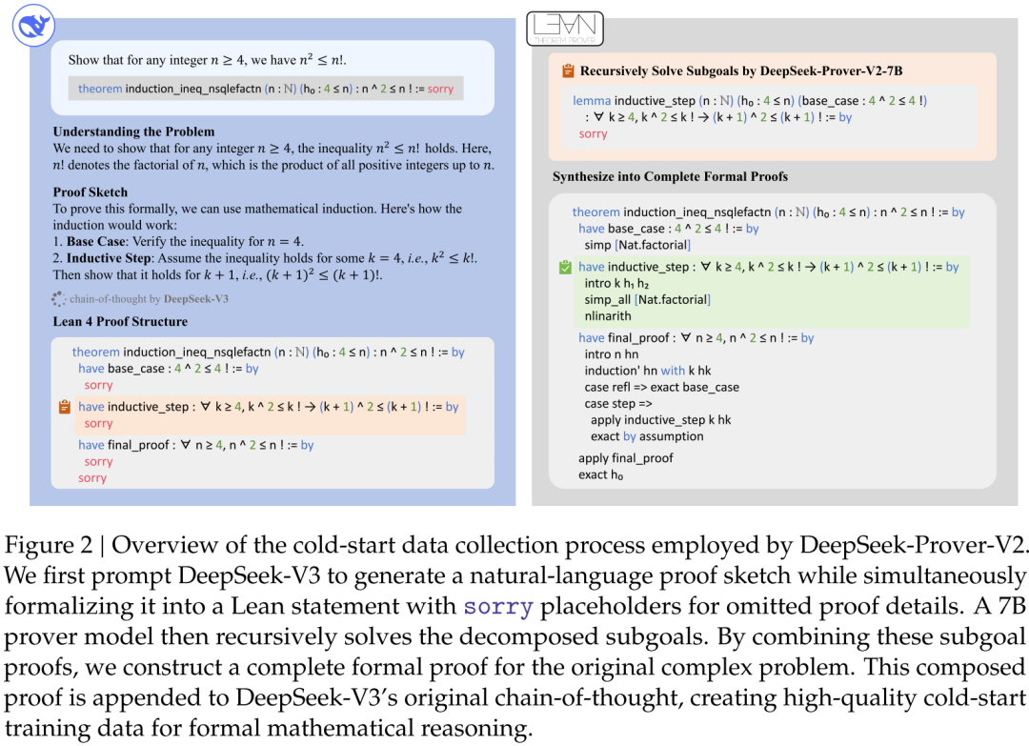Screen dimensions: 1029x746
Task: Click the blue monospace 'sorry' in the caption
Action: [498, 606]
